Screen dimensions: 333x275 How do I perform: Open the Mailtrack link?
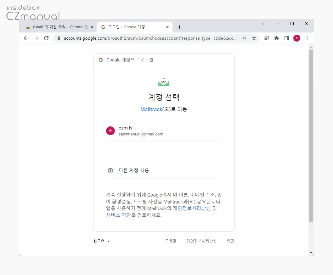tap(151, 109)
